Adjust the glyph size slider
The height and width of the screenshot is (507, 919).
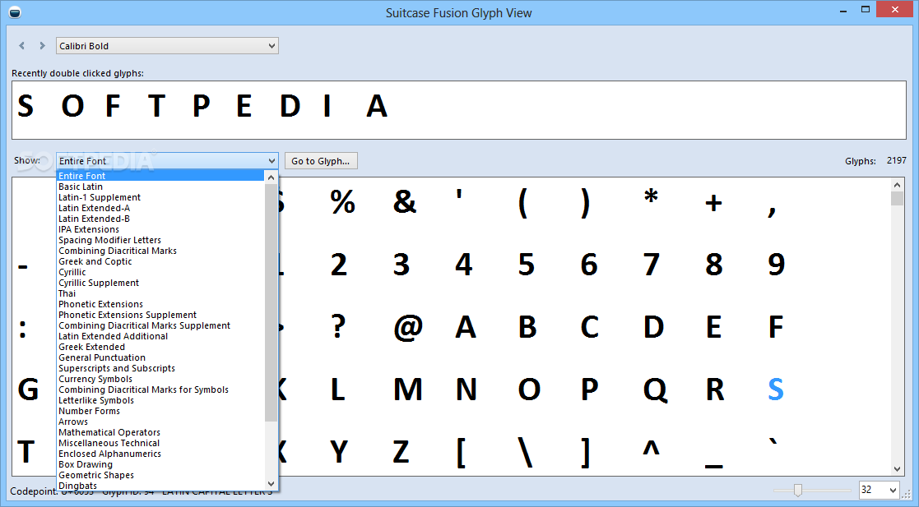click(797, 490)
